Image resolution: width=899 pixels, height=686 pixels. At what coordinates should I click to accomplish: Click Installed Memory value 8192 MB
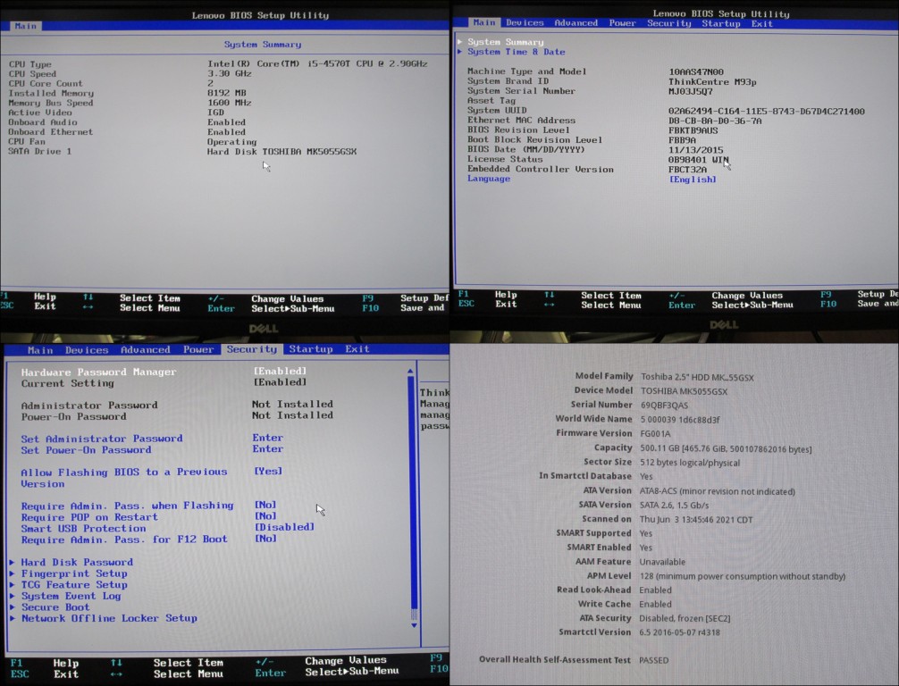[x=226, y=93]
